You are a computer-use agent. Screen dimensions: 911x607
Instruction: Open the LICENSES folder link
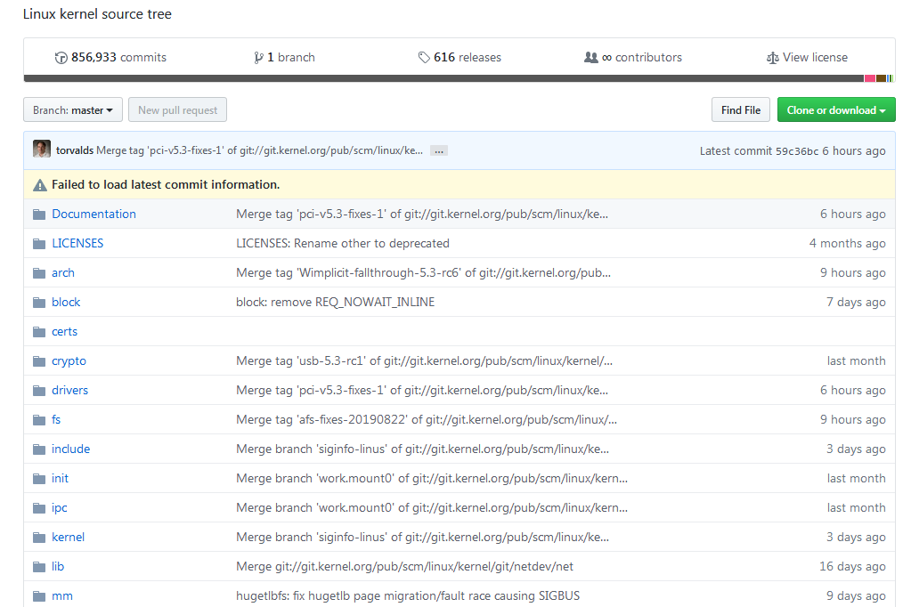(77, 243)
